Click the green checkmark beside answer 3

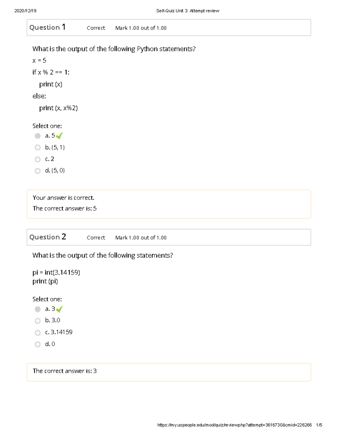[59, 309]
